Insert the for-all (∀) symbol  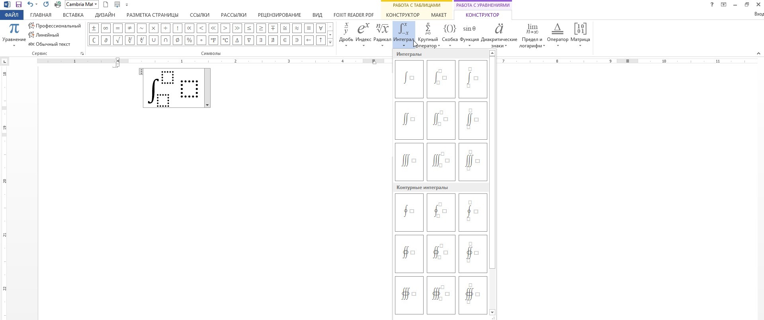320,28
